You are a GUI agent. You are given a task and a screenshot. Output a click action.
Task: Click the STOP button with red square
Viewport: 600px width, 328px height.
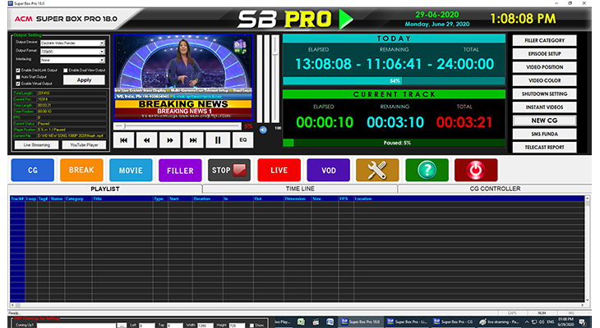pyautogui.click(x=229, y=171)
